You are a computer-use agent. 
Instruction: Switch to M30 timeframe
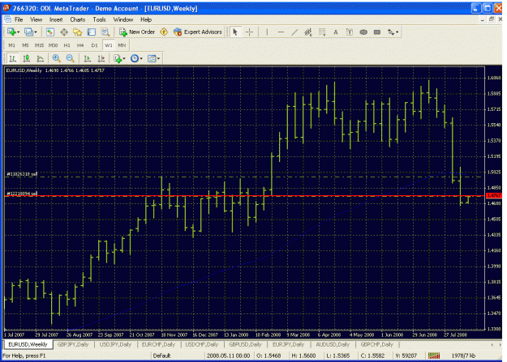(x=53, y=45)
